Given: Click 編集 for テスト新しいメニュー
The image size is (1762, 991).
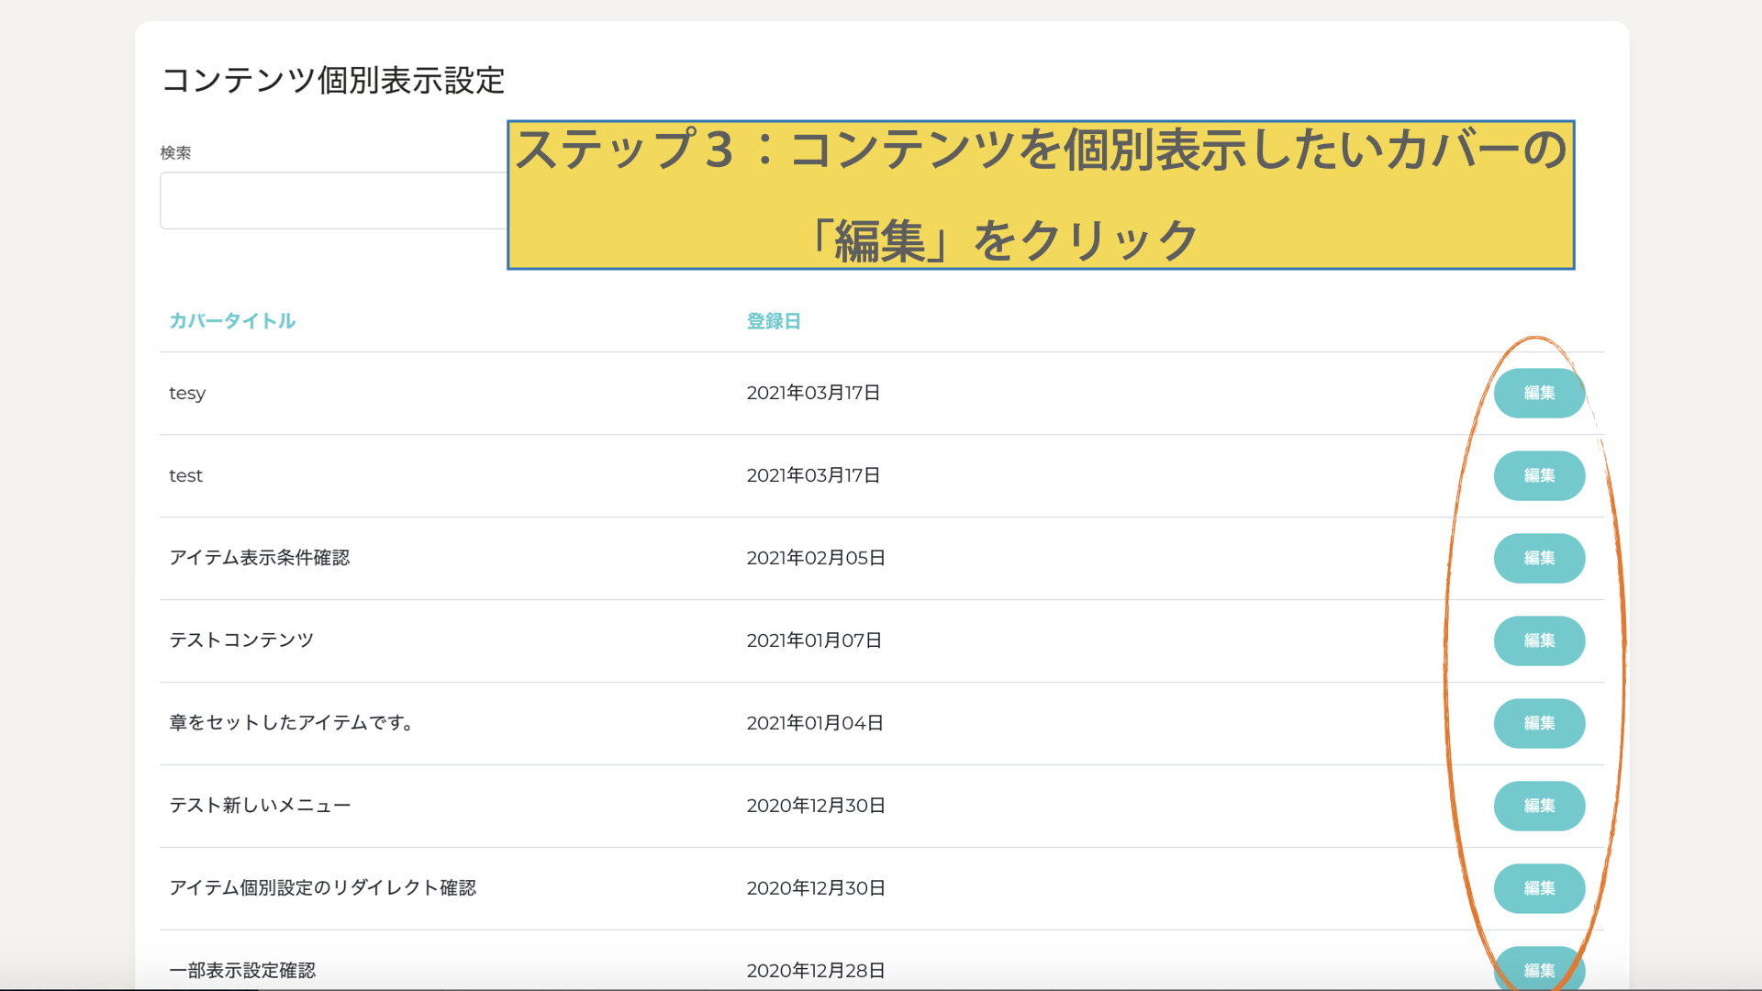Looking at the screenshot, I should click(1539, 806).
